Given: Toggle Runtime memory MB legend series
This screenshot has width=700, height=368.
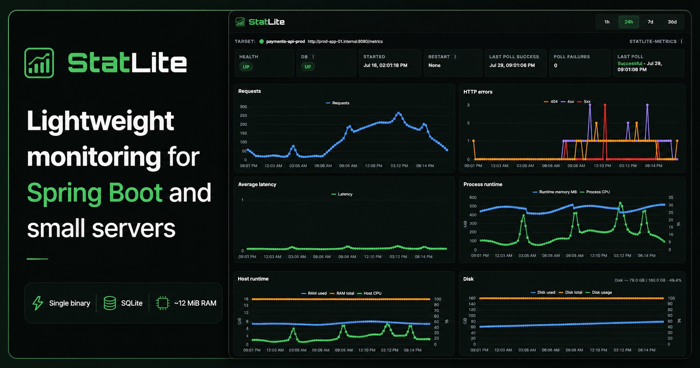Looking at the screenshot, I should 555,192.
